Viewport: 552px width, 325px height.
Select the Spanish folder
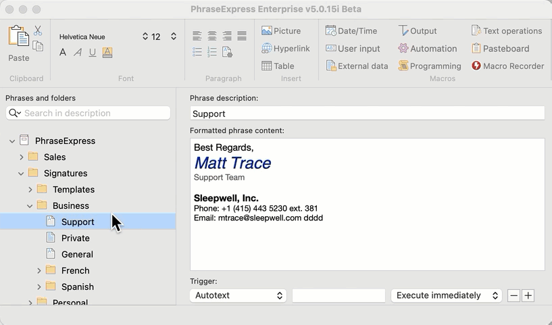click(x=78, y=286)
